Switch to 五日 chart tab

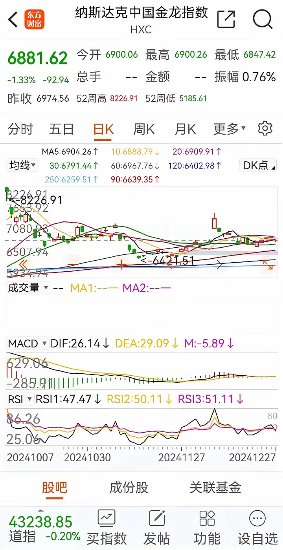[62, 129]
